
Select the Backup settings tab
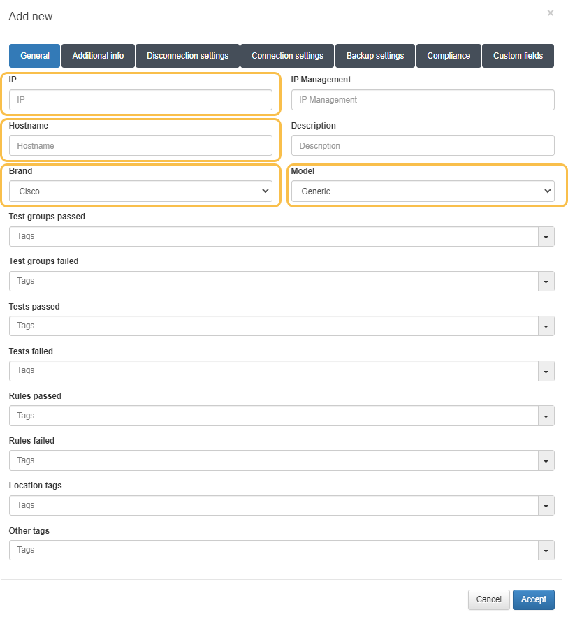375,56
